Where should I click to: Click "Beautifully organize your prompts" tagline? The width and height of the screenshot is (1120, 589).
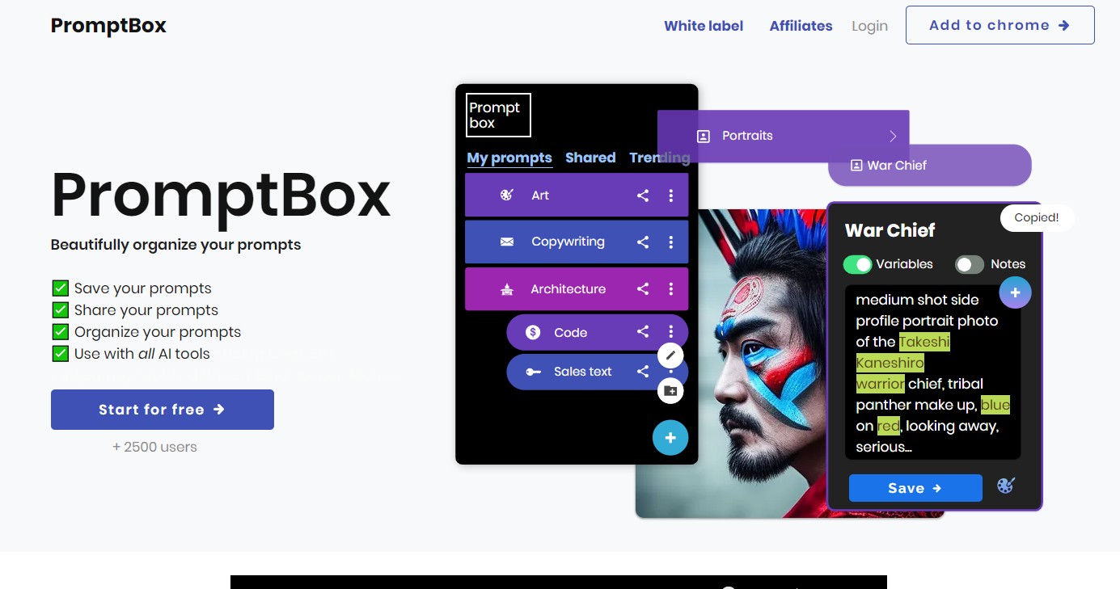[175, 245]
